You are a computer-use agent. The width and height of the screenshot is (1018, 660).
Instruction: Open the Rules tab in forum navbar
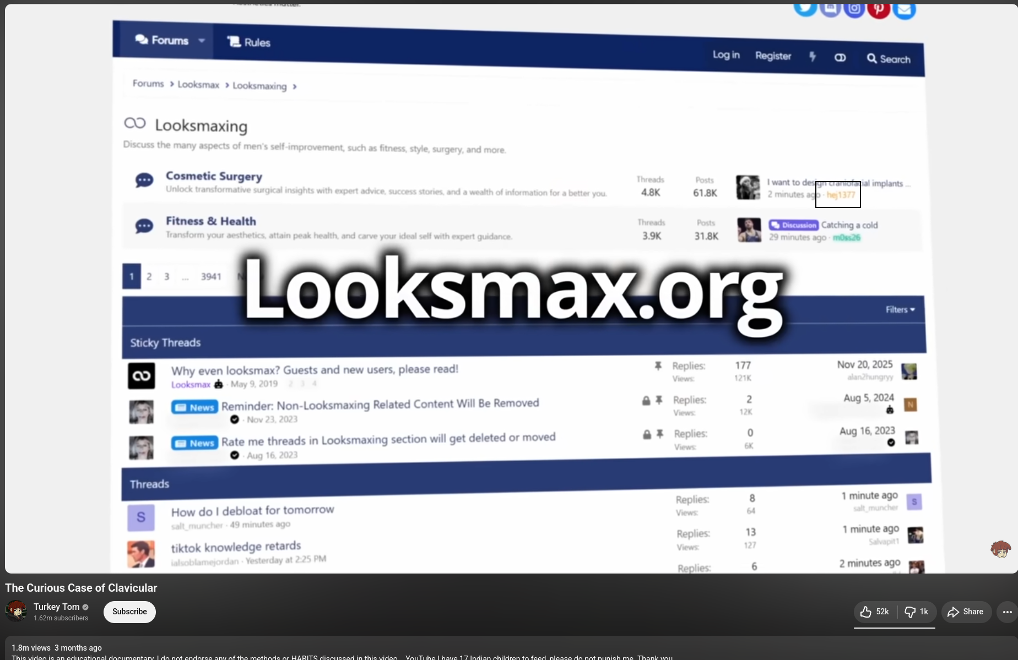249,42
